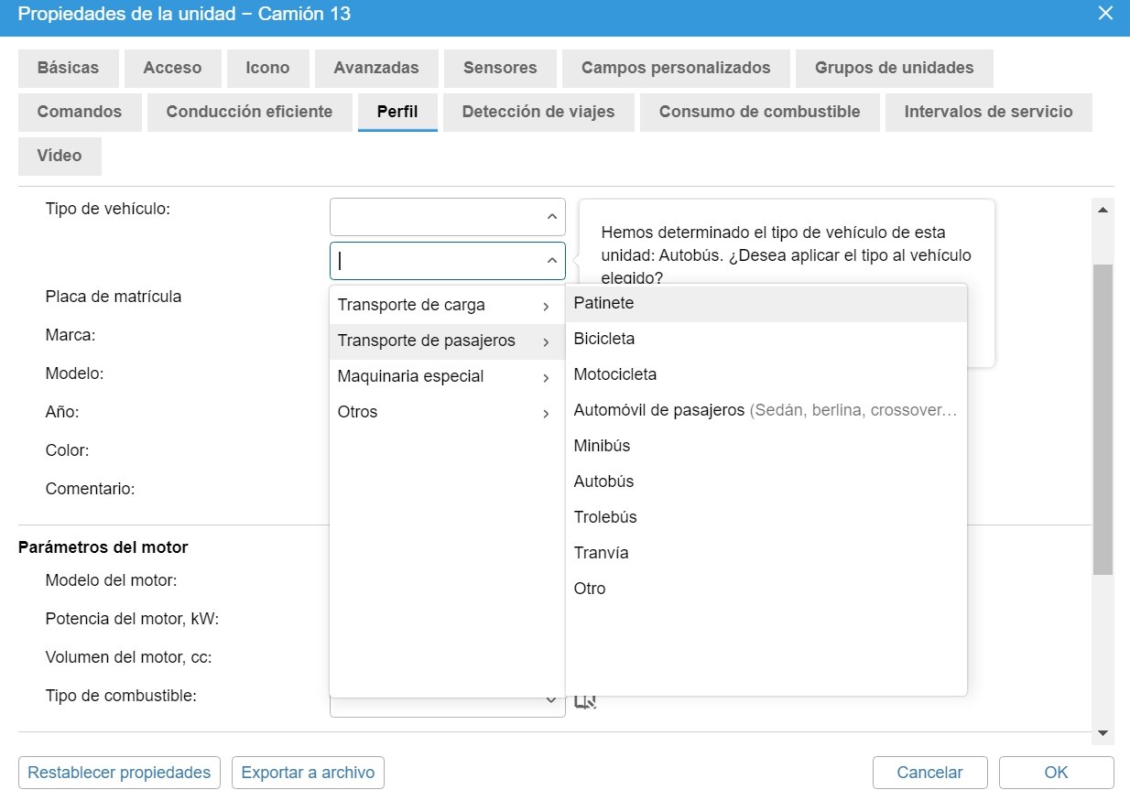
Task: Open the upper Tipo de vehículo dropdown
Action: (x=447, y=217)
